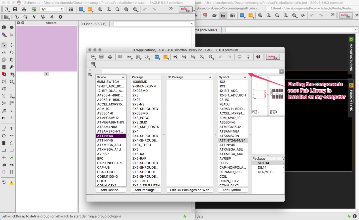Screen dimensions: 359x220
Task: Select the Circle drawing tool
Action: coord(4,136)
